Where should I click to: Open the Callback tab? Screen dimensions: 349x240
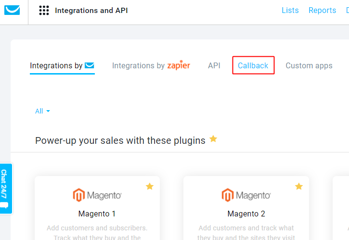click(253, 65)
